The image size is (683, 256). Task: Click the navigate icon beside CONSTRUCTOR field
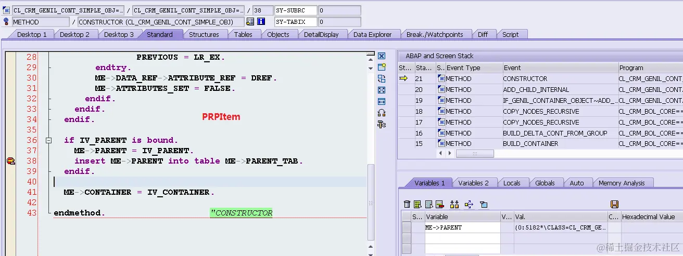point(250,22)
